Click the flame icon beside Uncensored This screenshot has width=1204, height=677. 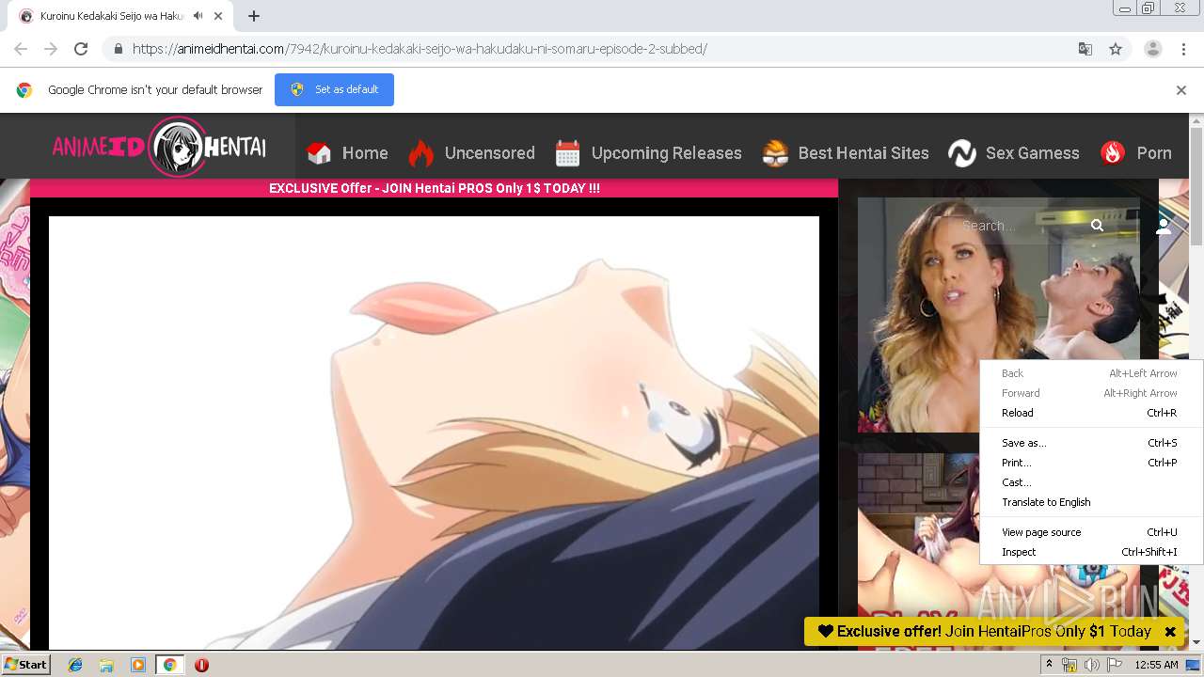click(x=421, y=153)
